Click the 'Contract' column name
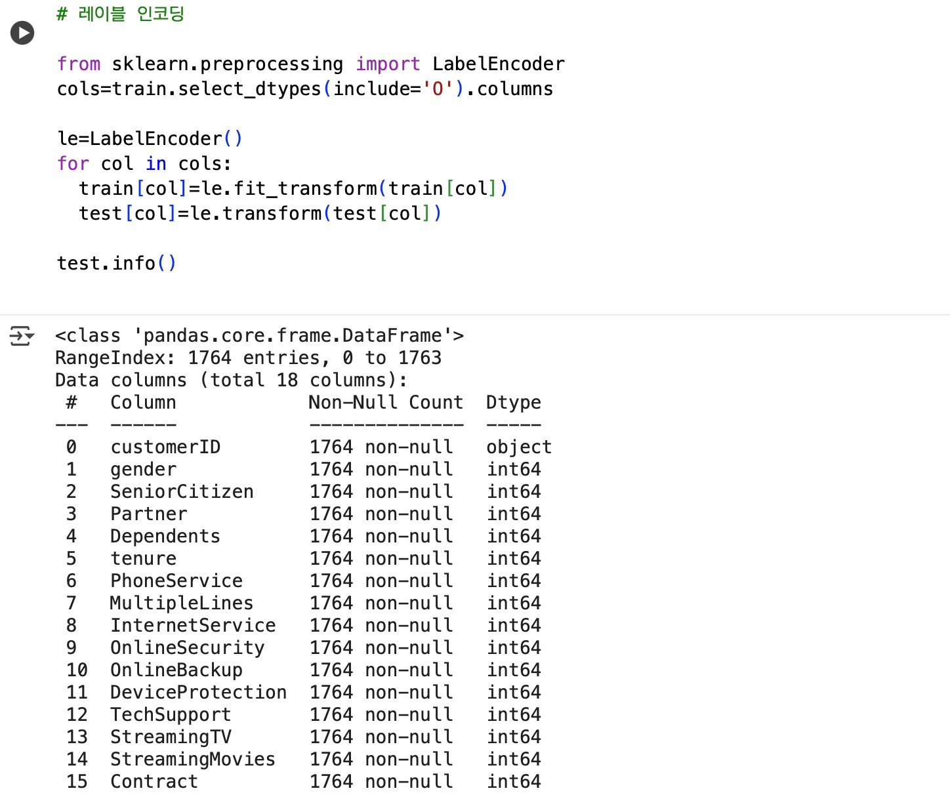Viewport: 950px width, 795px height. 154,782
